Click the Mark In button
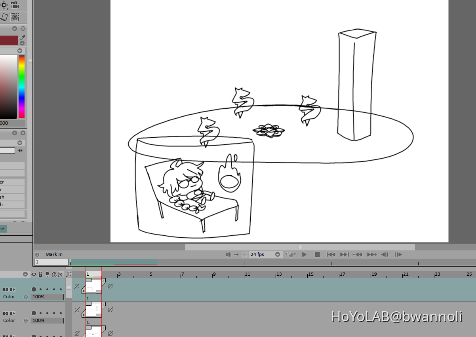Screen dimensions: 476x337 (54, 254)
